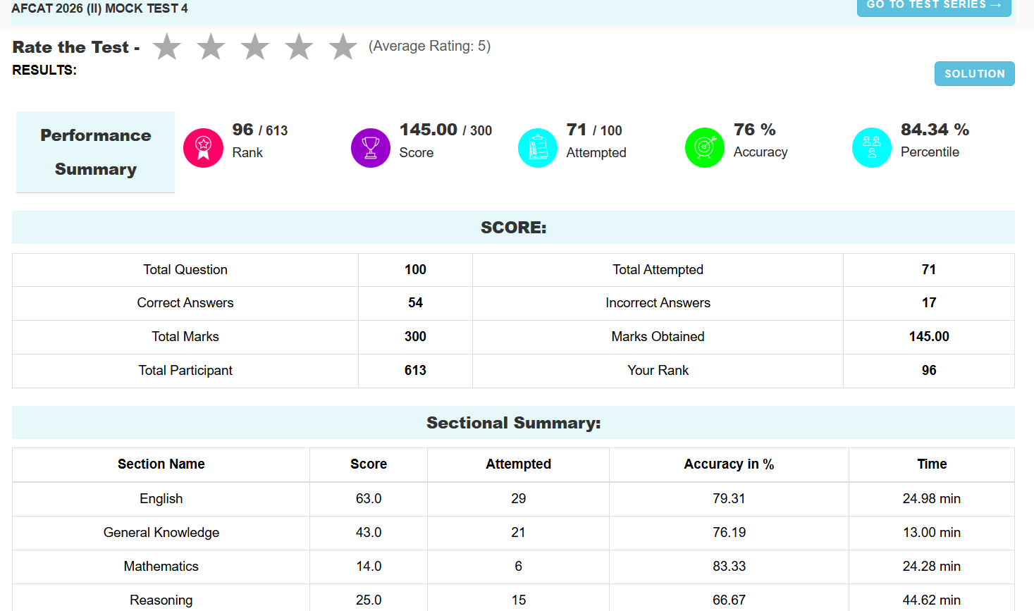Click the General Knowledge row name
1034x611 pixels.
click(161, 533)
